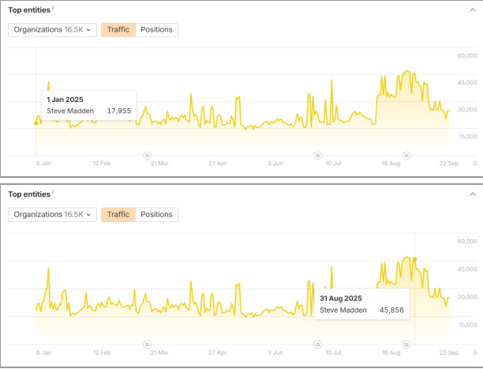Click the March Google update marker in top chart
The image size is (483, 369).
(x=148, y=155)
